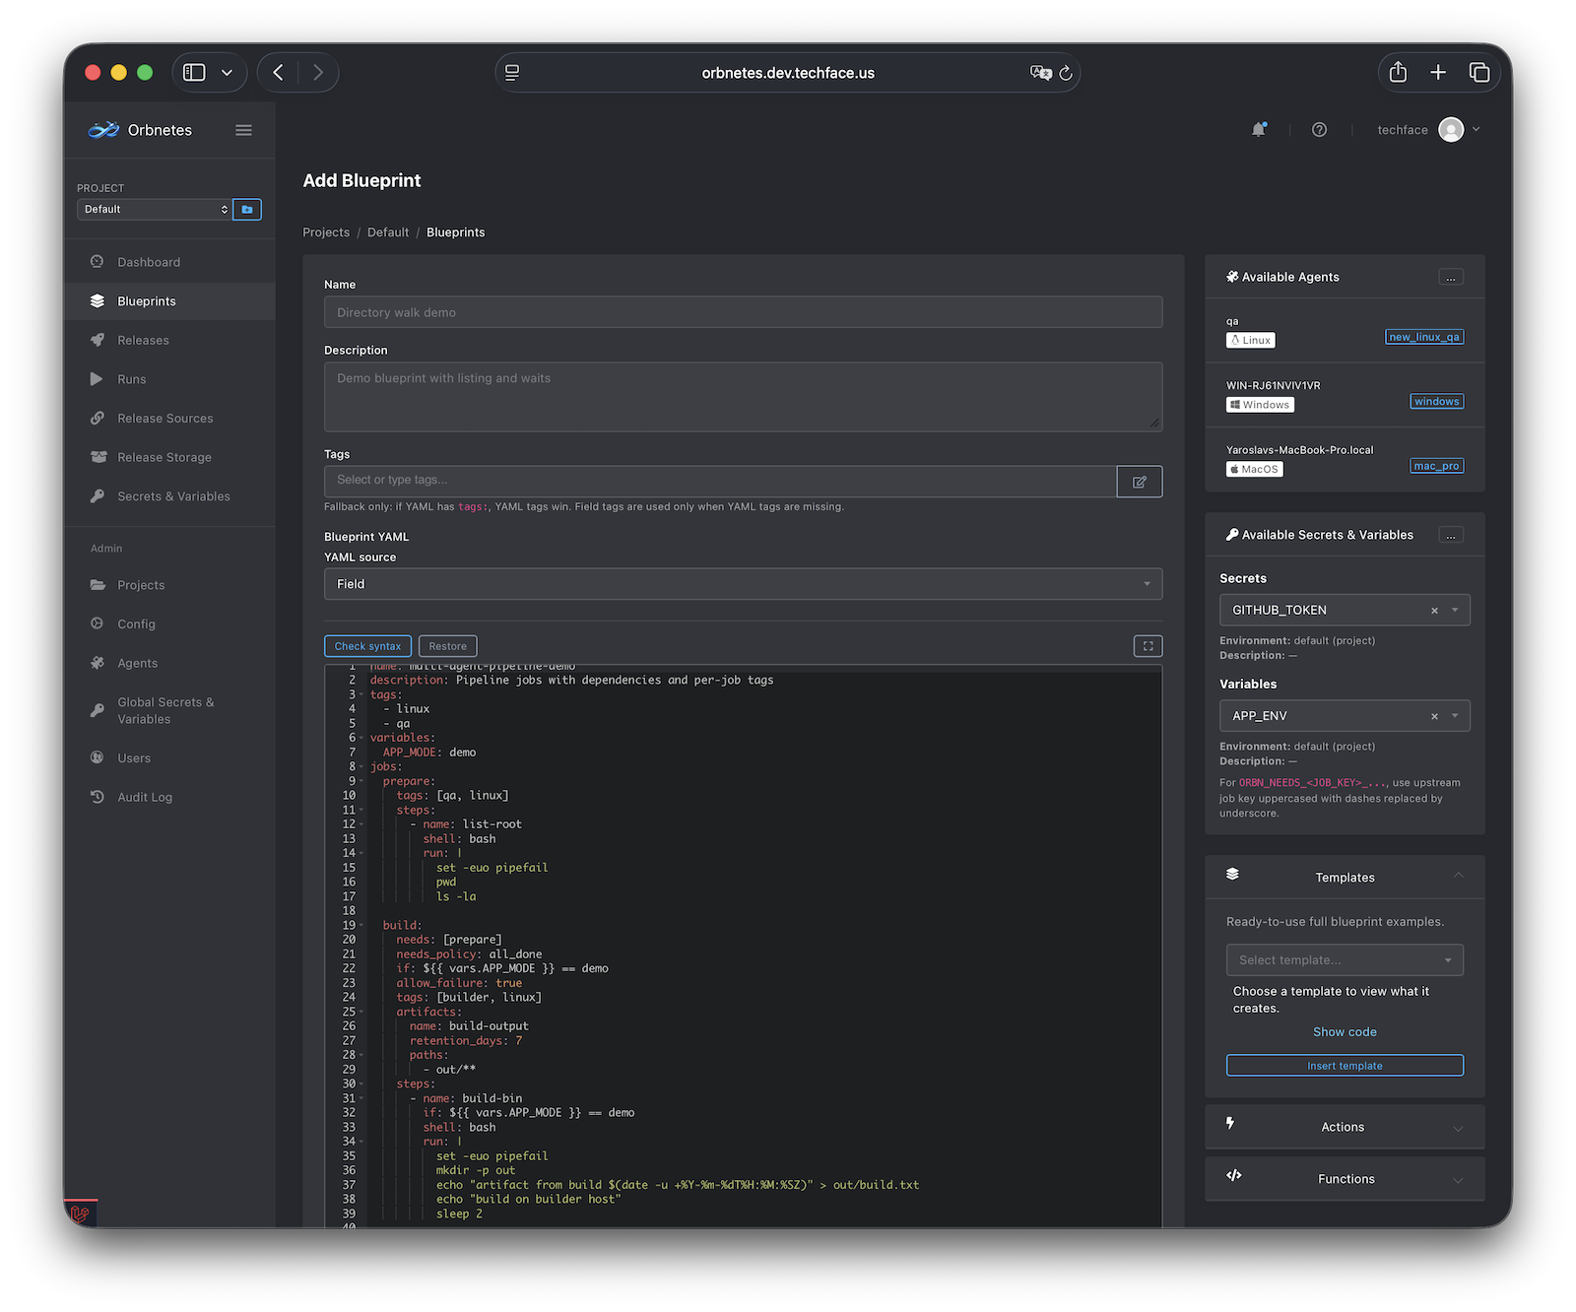The image size is (1576, 1312).
Task: Click the ellipsis on Available Secrets & Variables
Action: click(x=1450, y=535)
